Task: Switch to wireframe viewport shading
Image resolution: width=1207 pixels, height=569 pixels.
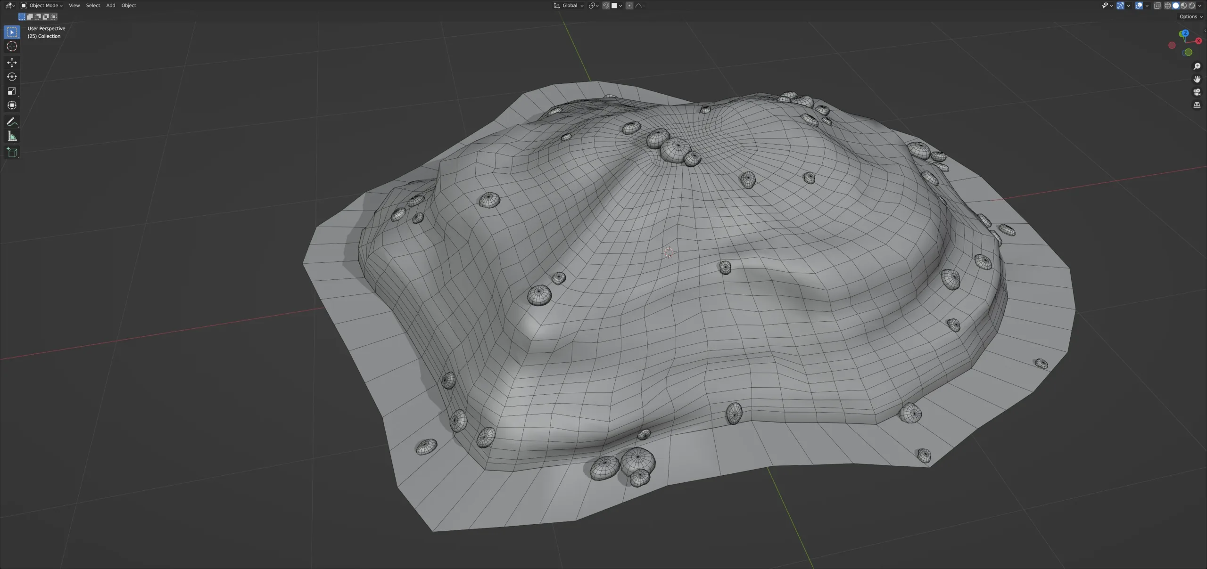Action: [x=1168, y=6]
